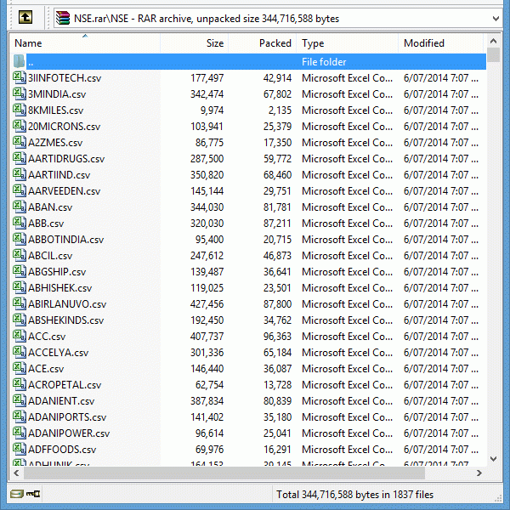Select file name ACROPETAL.csv
The height and width of the screenshot is (510, 510).
(x=65, y=385)
